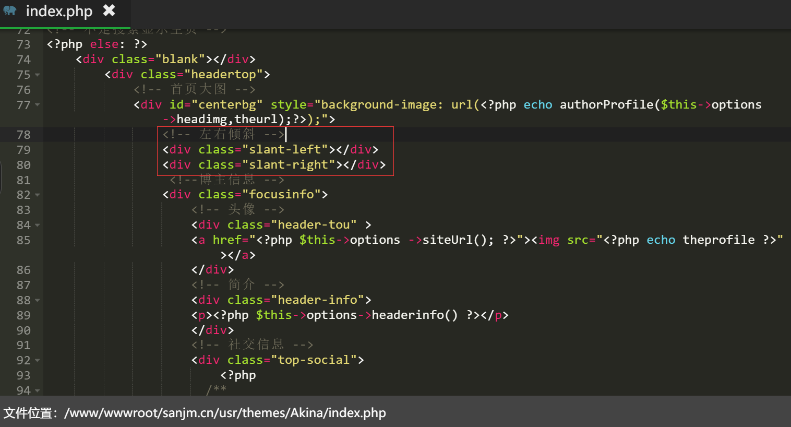Close the index.php tab
This screenshot has height=427, width=791.
pyautogui.click(x=109, y=10)
